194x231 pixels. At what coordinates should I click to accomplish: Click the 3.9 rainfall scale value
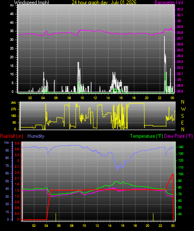[17, 143]
